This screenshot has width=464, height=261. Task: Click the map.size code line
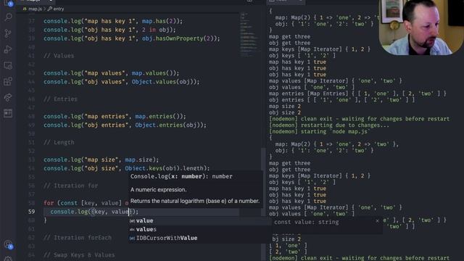101,159
